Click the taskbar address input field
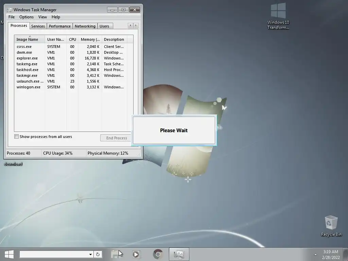 tap(54, 254)
